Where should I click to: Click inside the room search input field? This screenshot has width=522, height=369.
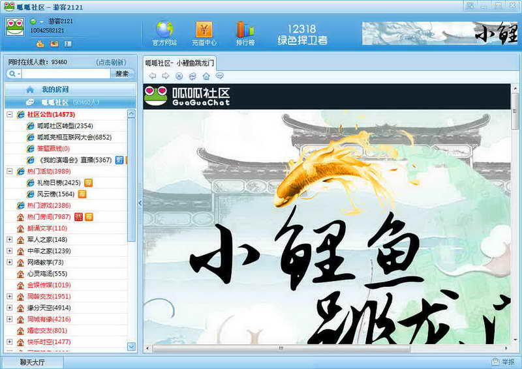(x=66, y=74)
